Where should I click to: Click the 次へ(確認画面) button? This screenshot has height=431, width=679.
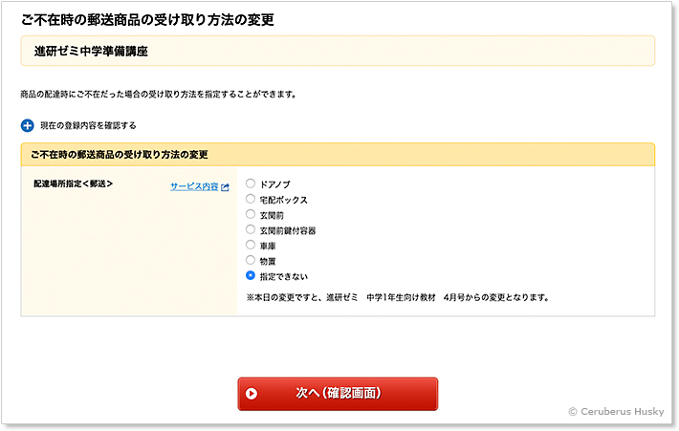coord(338,394)
